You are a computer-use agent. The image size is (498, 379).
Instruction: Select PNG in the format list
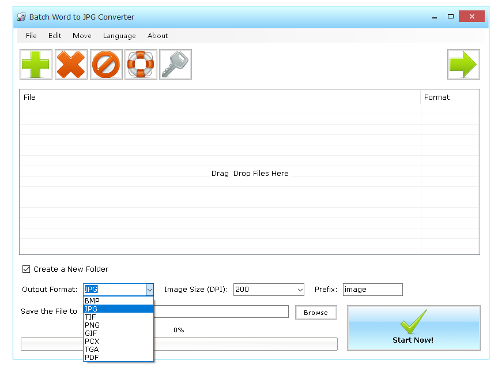click(119, 325)
